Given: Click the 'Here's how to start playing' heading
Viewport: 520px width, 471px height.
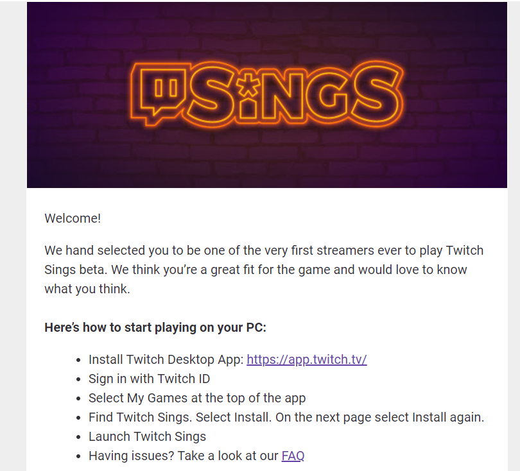Looking at the screenshot, I should [x=155, y=327].
